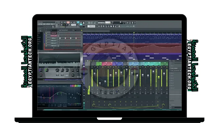Click the cyan link icon in recording panel
The image size is (219, 123).
coord(81,24)
